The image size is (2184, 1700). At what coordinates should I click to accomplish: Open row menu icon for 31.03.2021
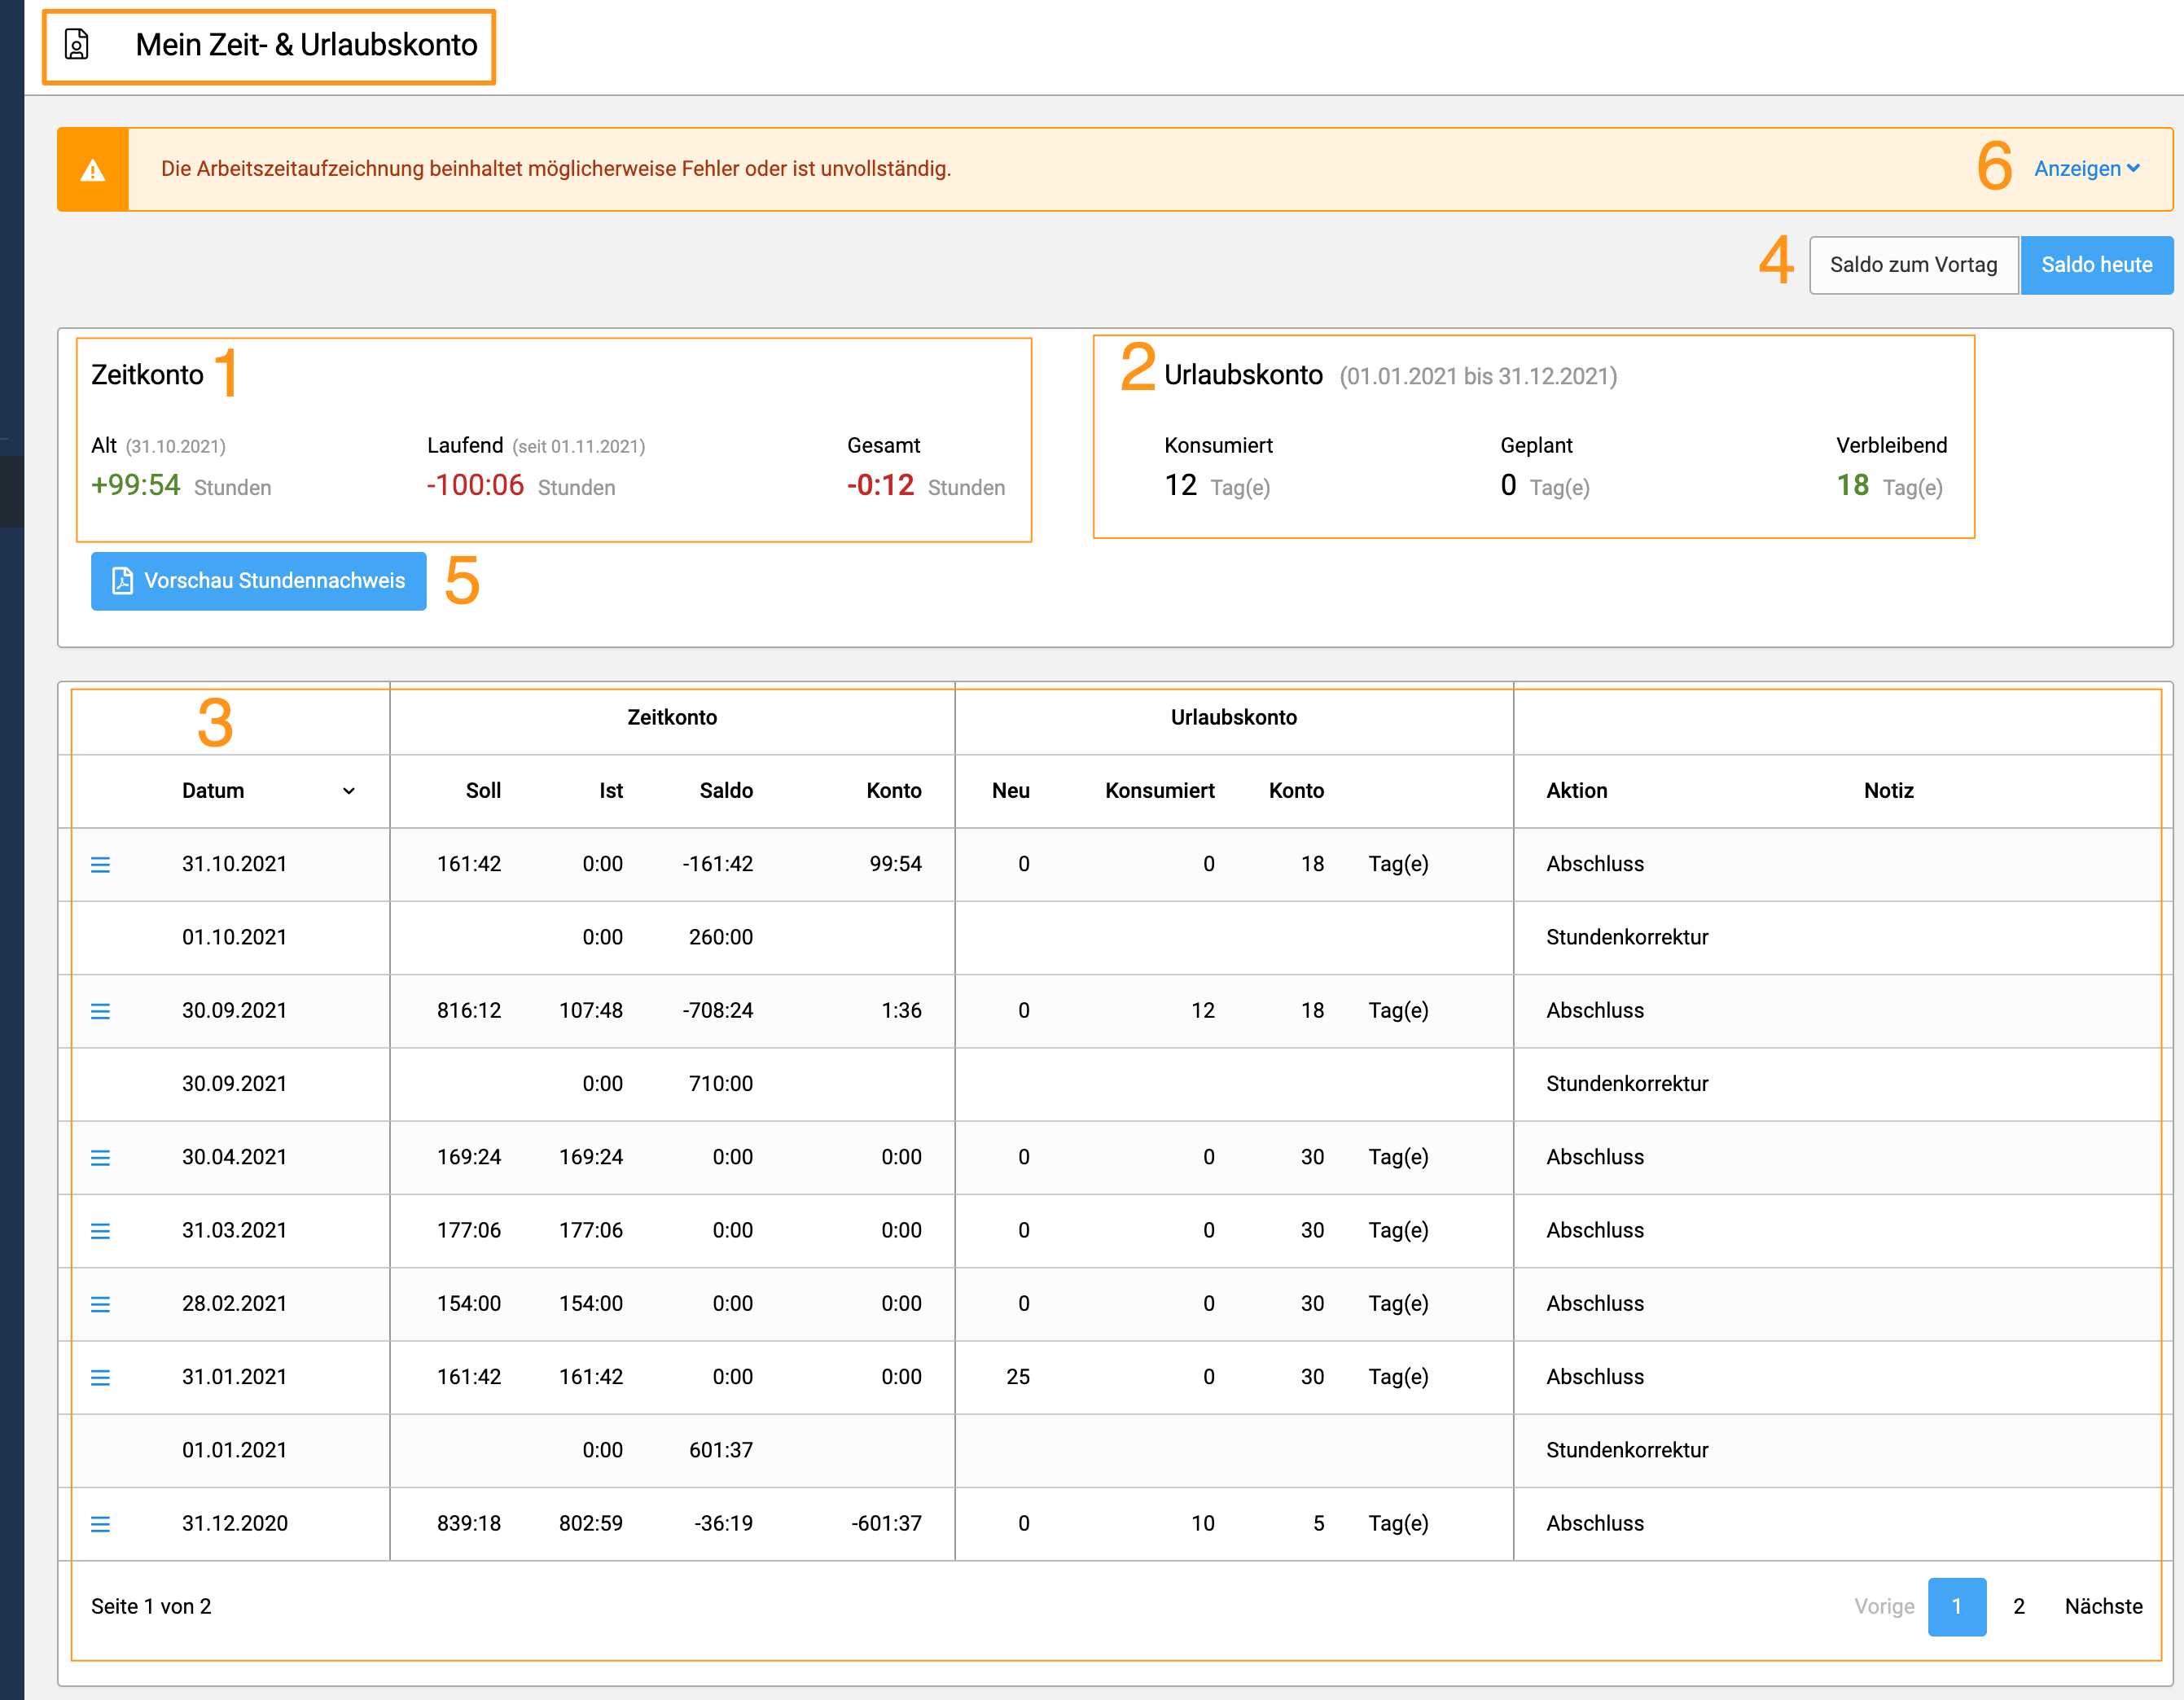tap(100, 1231)
